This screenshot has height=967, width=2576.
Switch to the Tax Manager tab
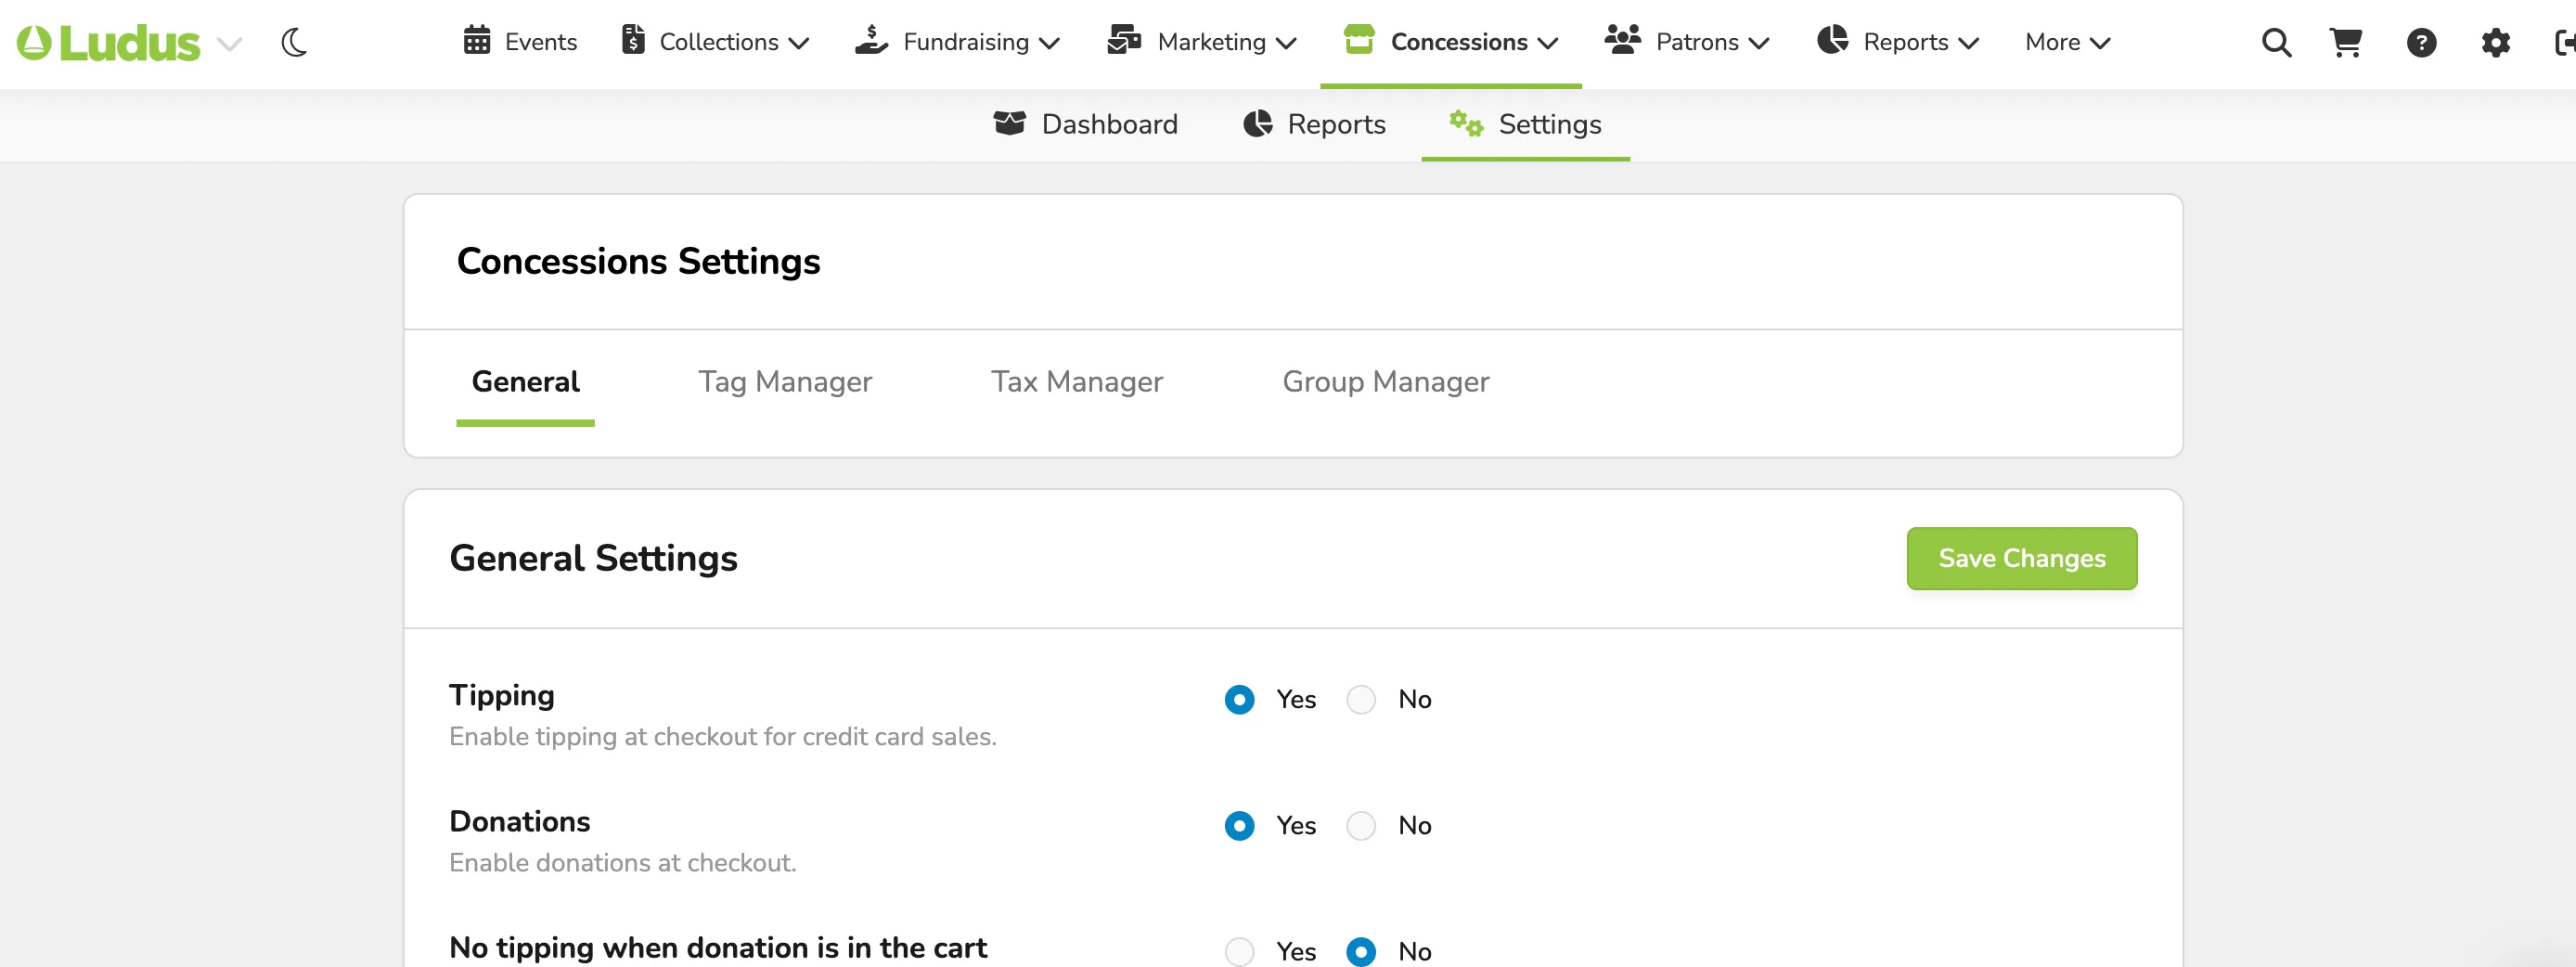1077,381
